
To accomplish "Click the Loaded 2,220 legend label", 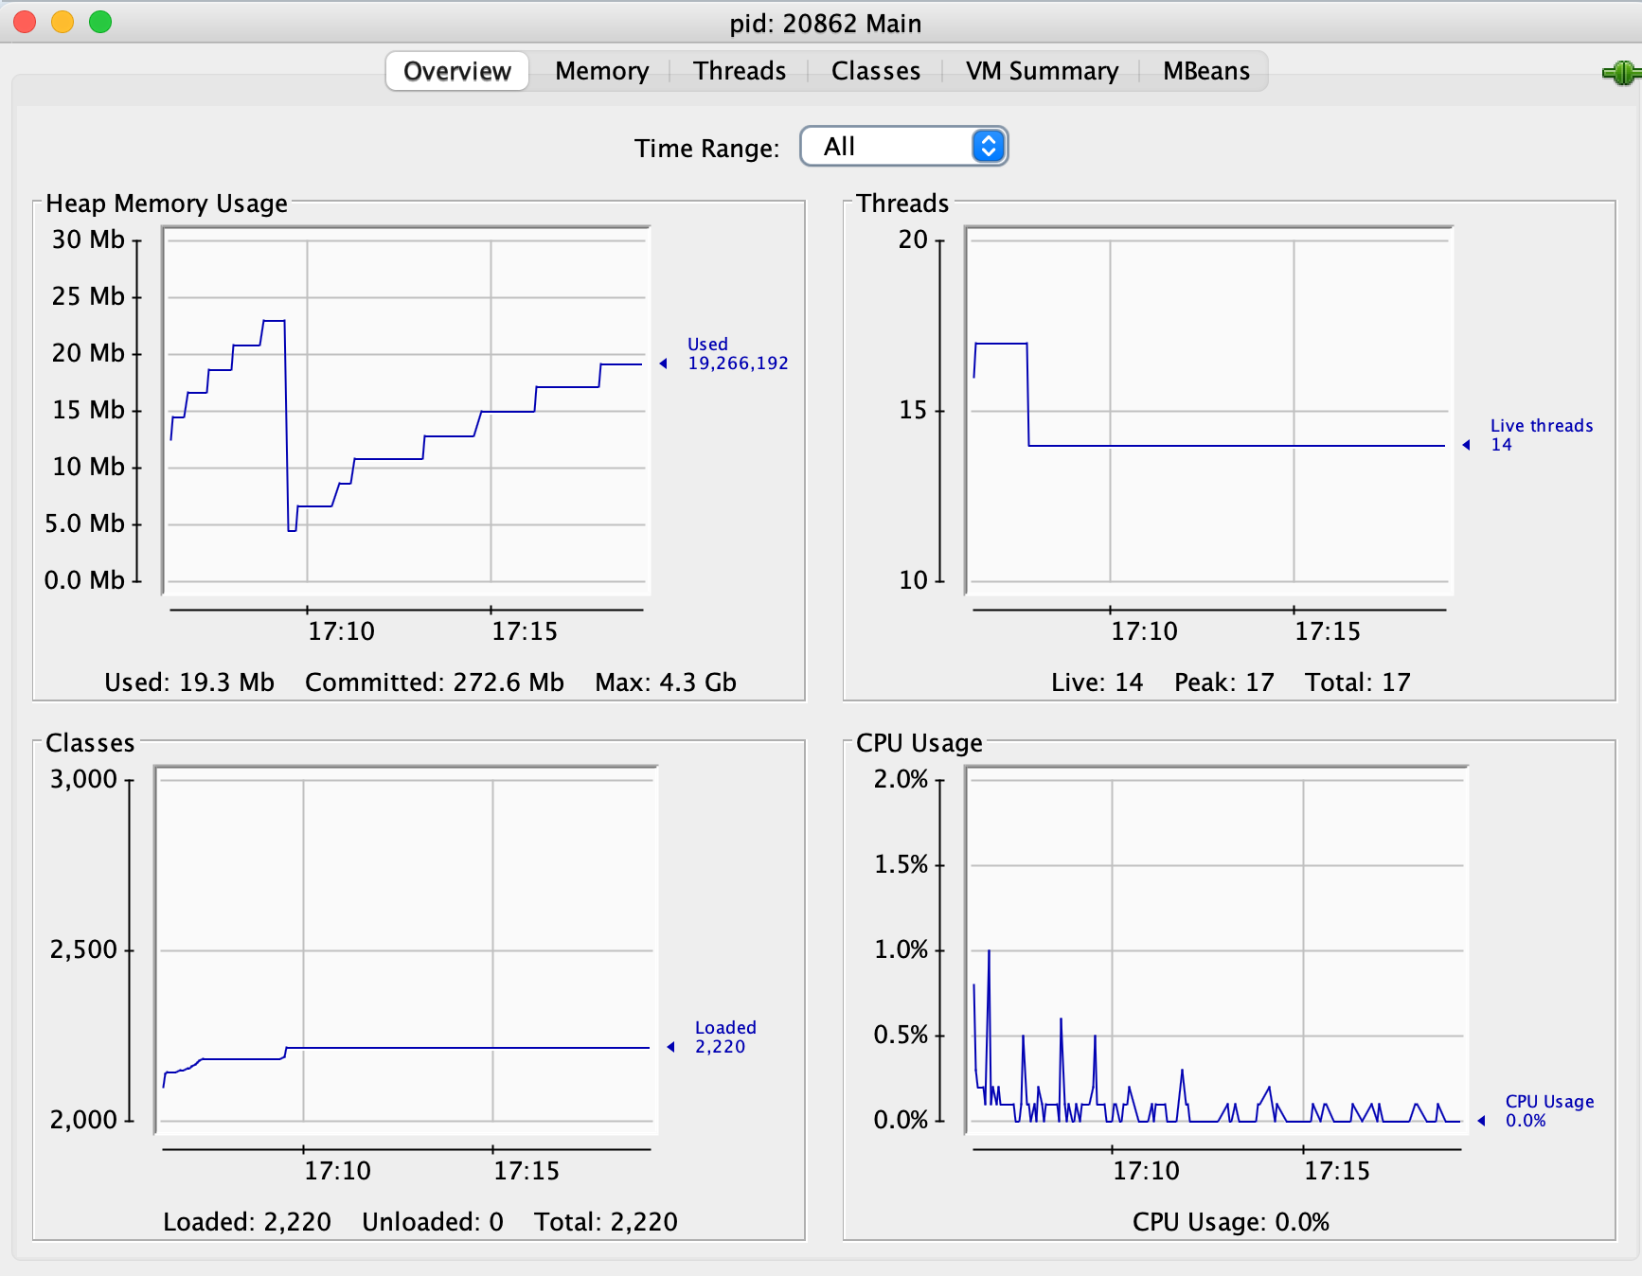I will (724, 1037).
